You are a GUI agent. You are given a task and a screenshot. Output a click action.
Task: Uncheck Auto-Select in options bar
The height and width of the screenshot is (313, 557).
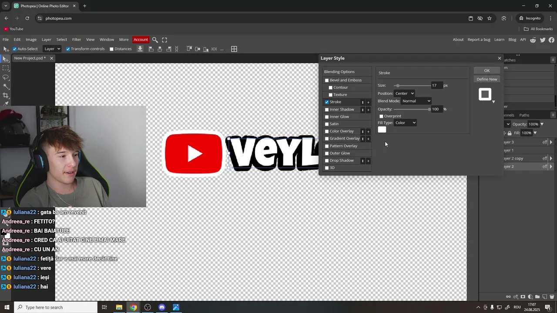tap(14, 49)
